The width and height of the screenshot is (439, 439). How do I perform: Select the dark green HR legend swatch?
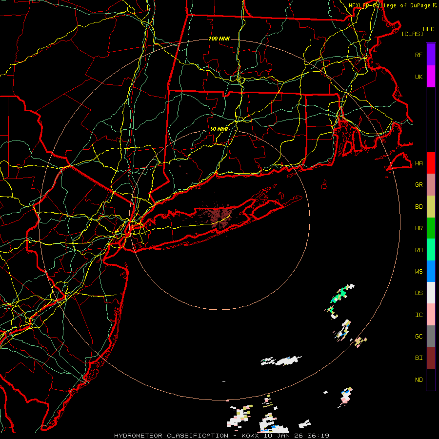tap(431, 228)
